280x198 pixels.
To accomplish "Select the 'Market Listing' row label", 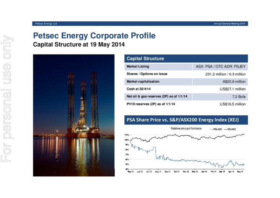I will pyautogui.click(x=138, y=66).
